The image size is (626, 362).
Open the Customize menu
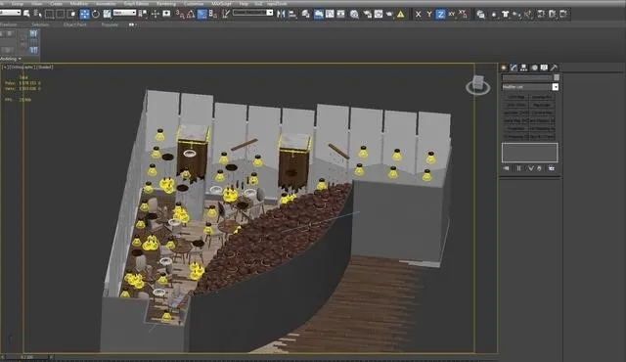click(x=194, y=3)
